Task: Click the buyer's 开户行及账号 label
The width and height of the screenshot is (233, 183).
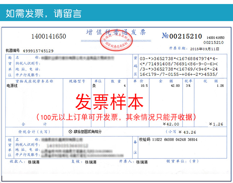Action: tap(28, 75)
